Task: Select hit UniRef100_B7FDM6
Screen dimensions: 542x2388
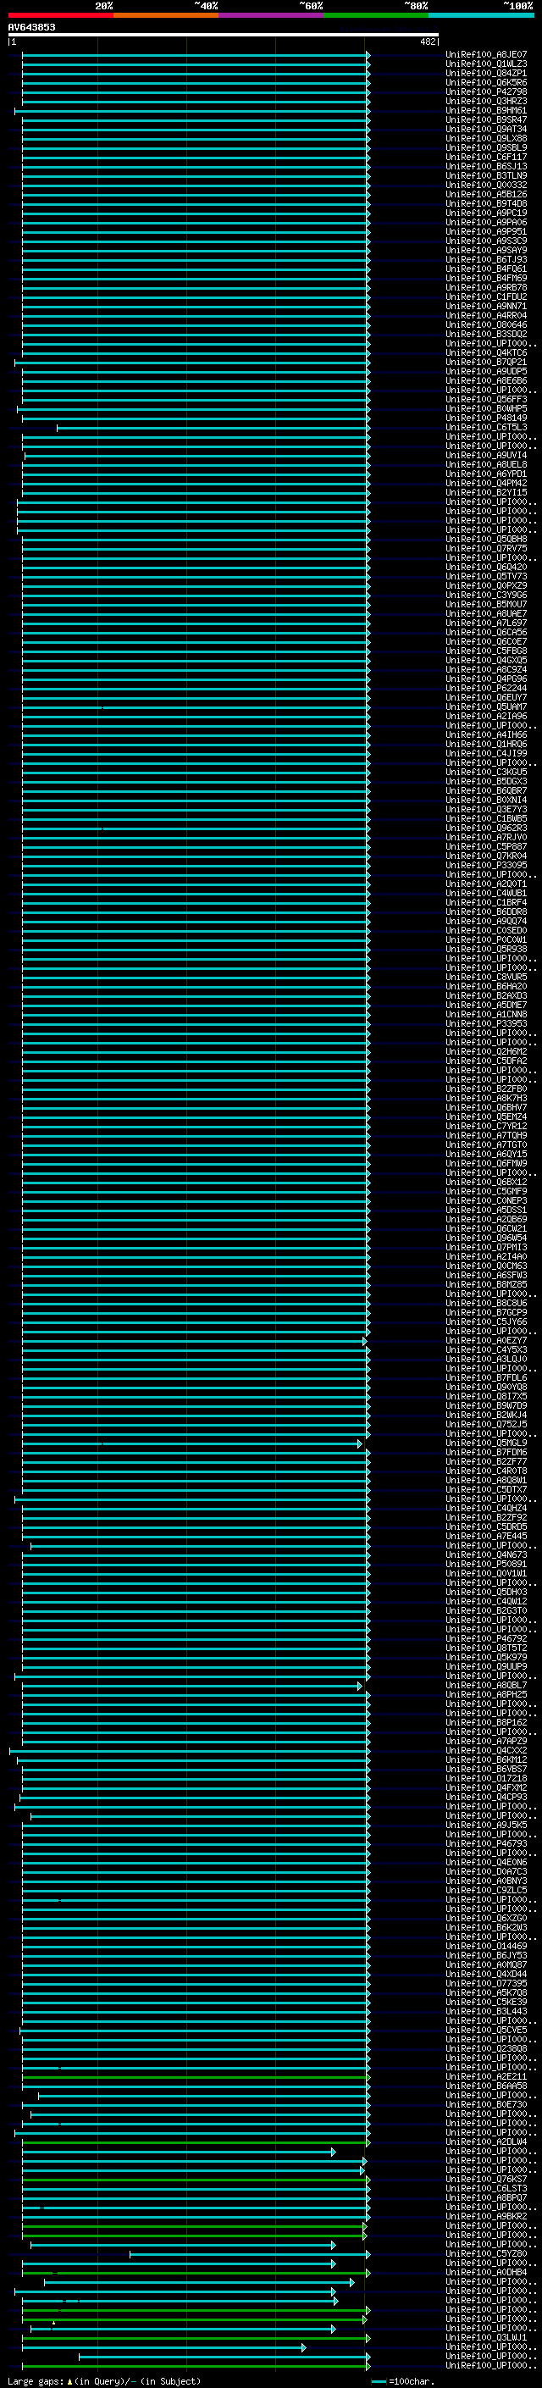Action: tap(486, 1453)
